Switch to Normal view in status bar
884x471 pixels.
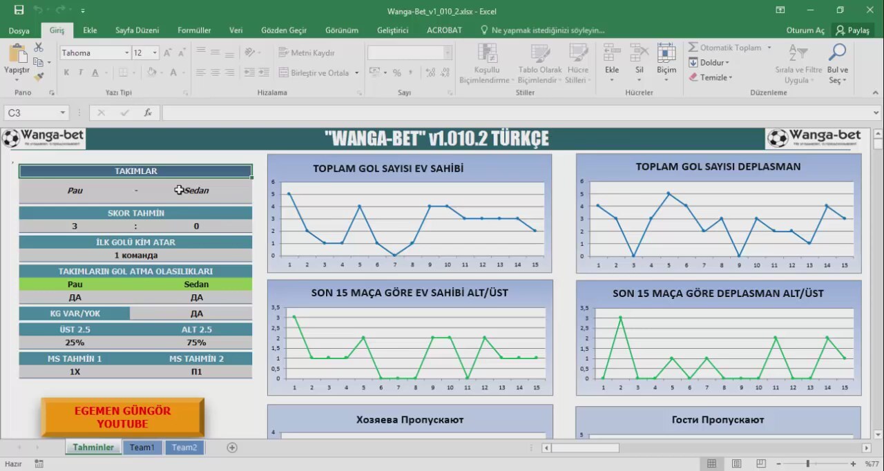[711, 464]
